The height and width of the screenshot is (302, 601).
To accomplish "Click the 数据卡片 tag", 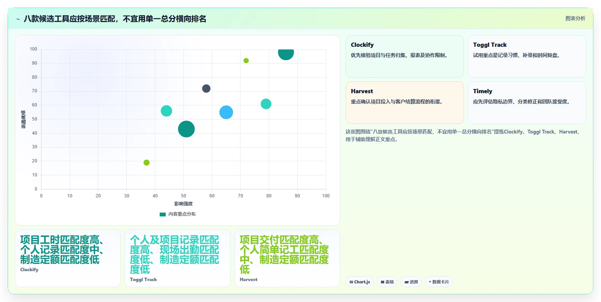I will coord(439,282).
